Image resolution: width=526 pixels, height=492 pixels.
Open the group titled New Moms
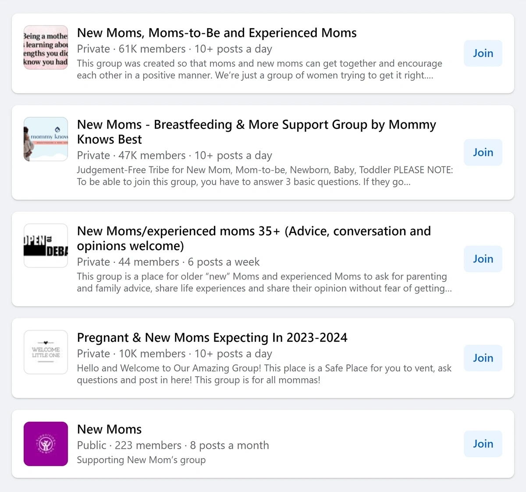(x=109, y=429)
